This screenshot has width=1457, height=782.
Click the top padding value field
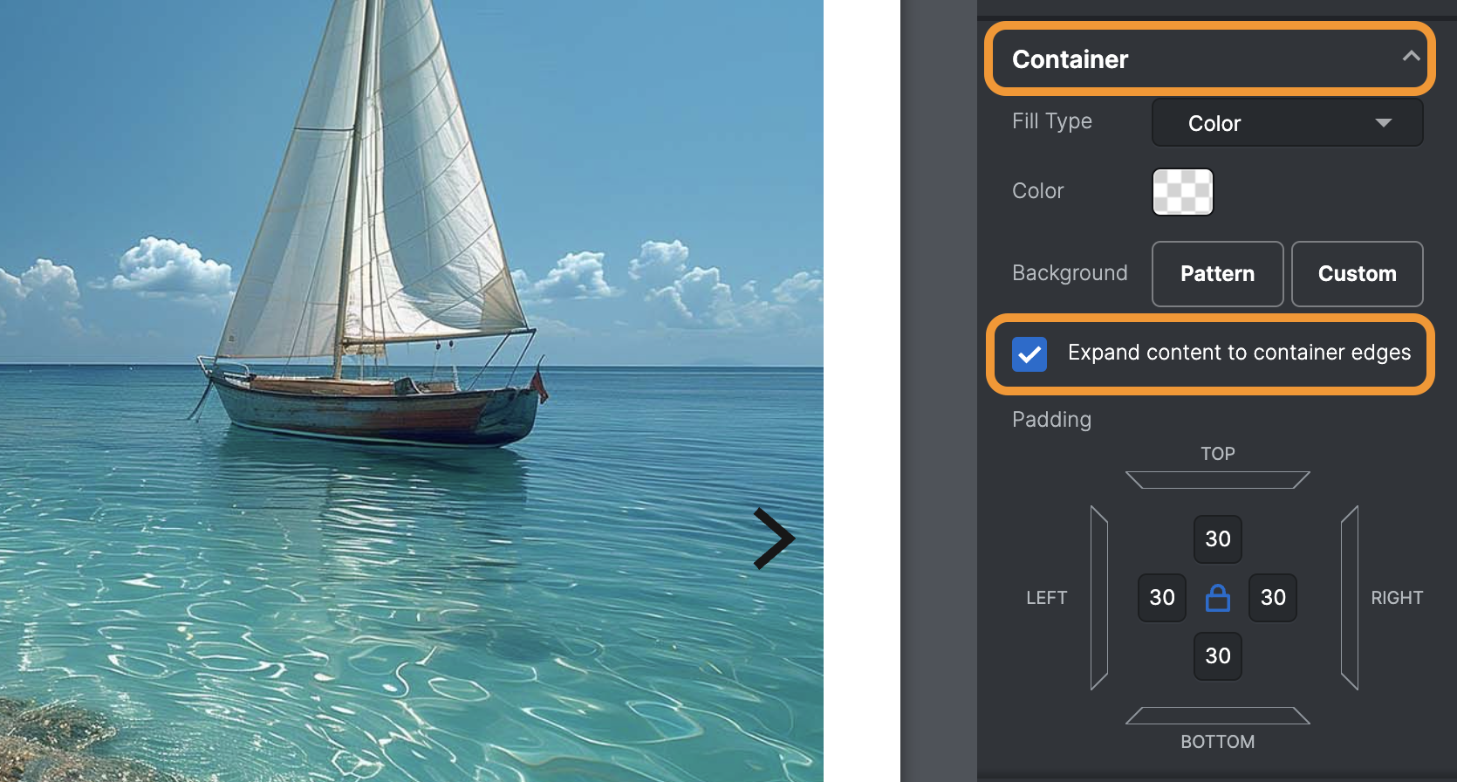coord(1217,539)
